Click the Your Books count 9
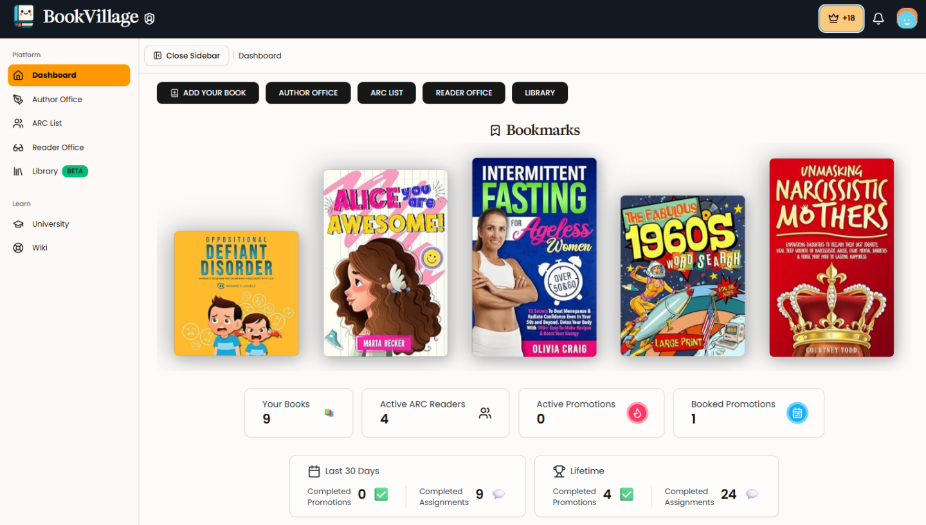 click(266, 419)
